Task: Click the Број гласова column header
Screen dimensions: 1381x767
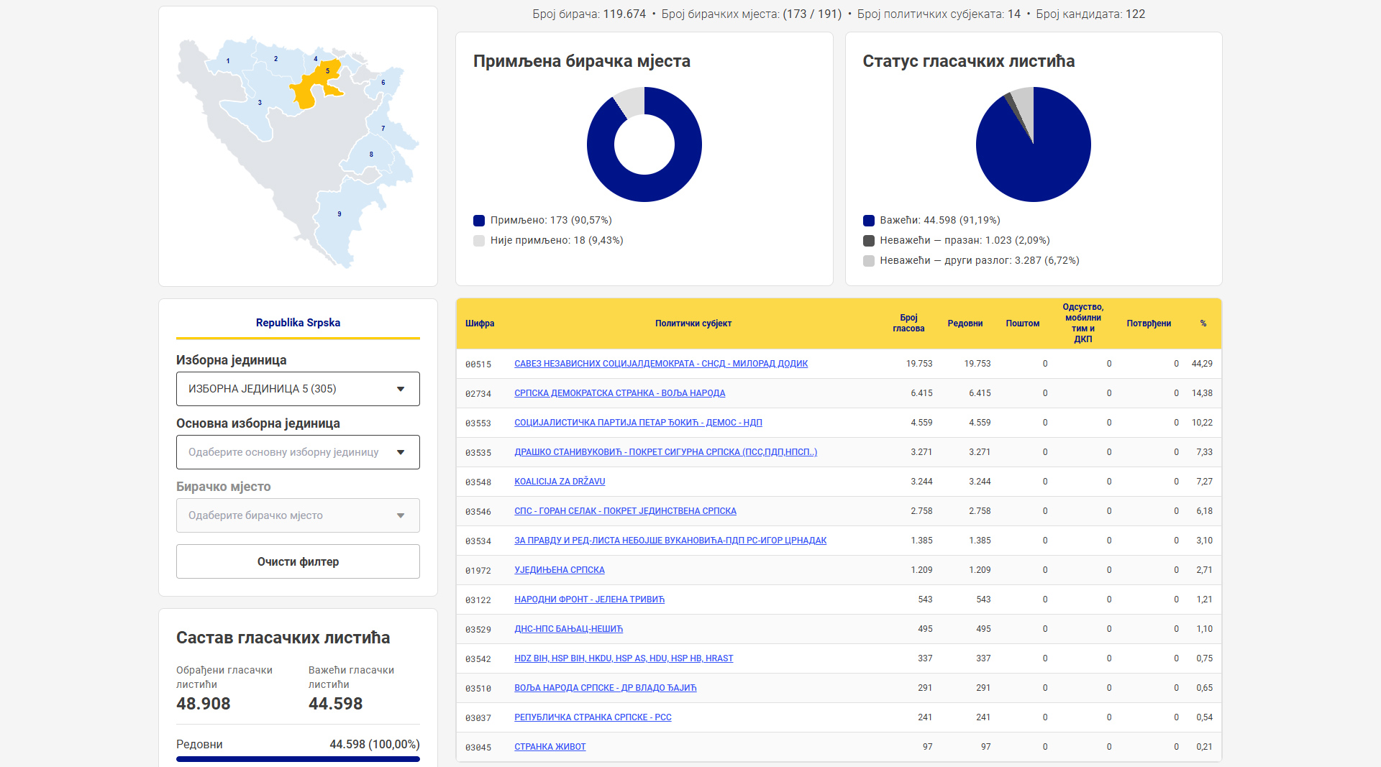Action: (908, 323)
